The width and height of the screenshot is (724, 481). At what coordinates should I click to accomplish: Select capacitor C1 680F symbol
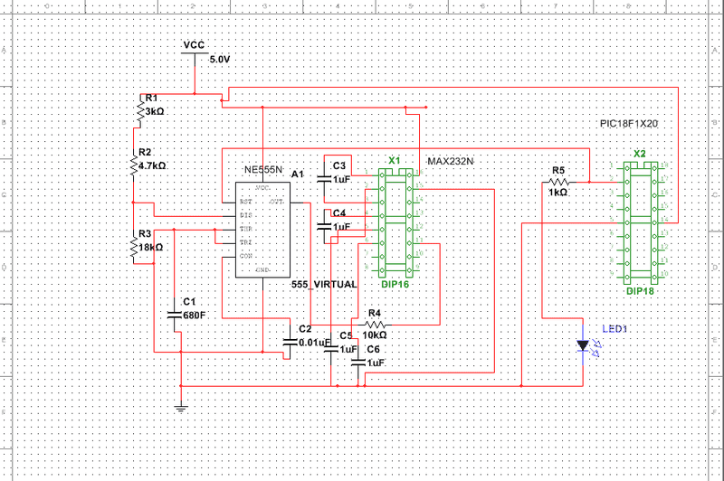175,315
